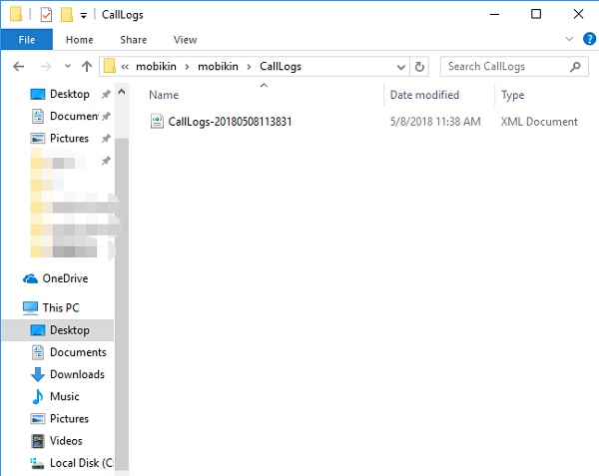This screenshot has width=599, height=476.
Task: Expand the ribbon using the chevron
Action: [566, 40]
